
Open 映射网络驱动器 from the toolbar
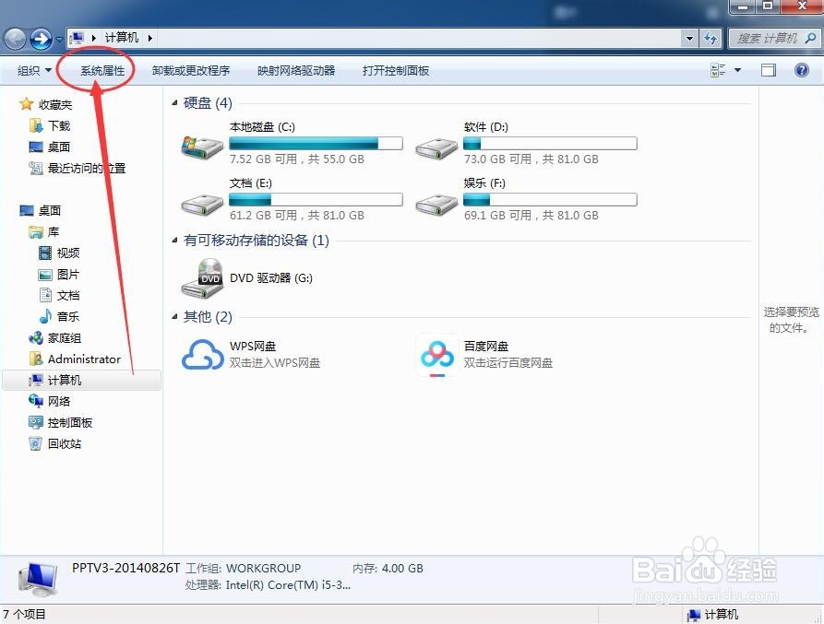click(x=296, y=70)
